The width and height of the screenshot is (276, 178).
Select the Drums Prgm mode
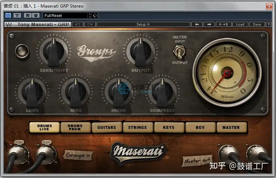point(76,127)
